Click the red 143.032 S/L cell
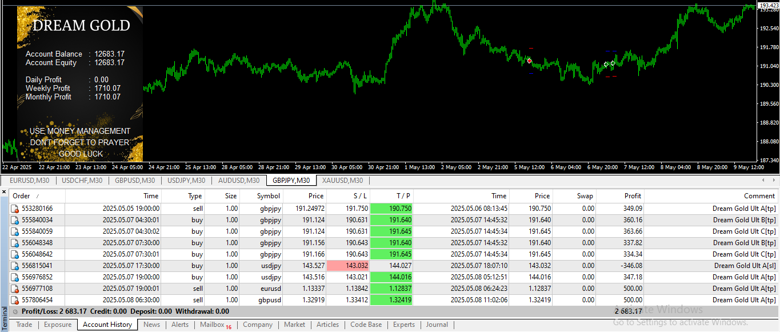 click(x=348, y=266)
